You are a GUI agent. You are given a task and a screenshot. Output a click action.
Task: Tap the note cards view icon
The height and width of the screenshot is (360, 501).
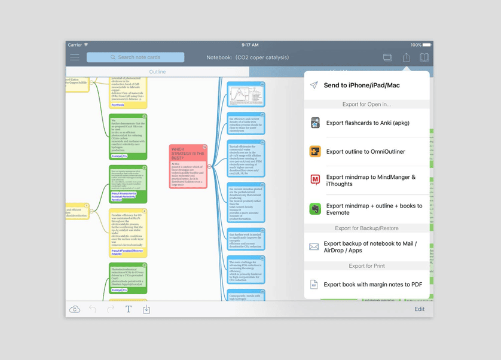pyautogui.click(x=387, y=57)
